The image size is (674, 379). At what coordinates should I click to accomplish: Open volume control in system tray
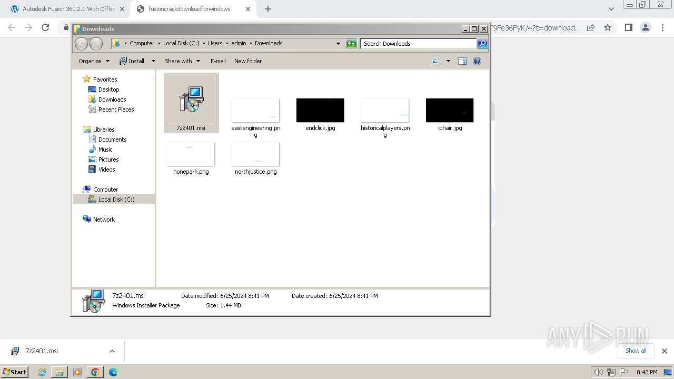(598, 372)
